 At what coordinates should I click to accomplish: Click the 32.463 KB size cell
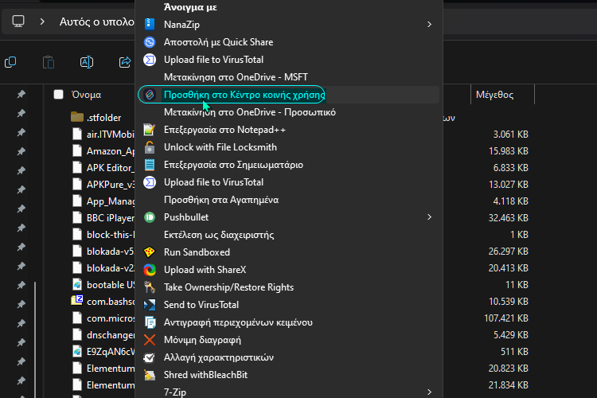click(509, 218)
